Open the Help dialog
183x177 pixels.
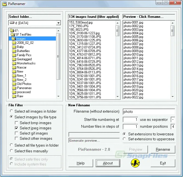pos(81,163)
